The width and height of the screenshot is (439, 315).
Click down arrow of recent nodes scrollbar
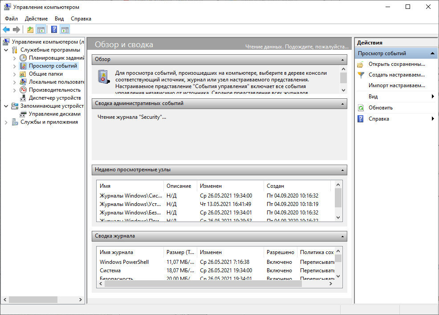point(338,218)
